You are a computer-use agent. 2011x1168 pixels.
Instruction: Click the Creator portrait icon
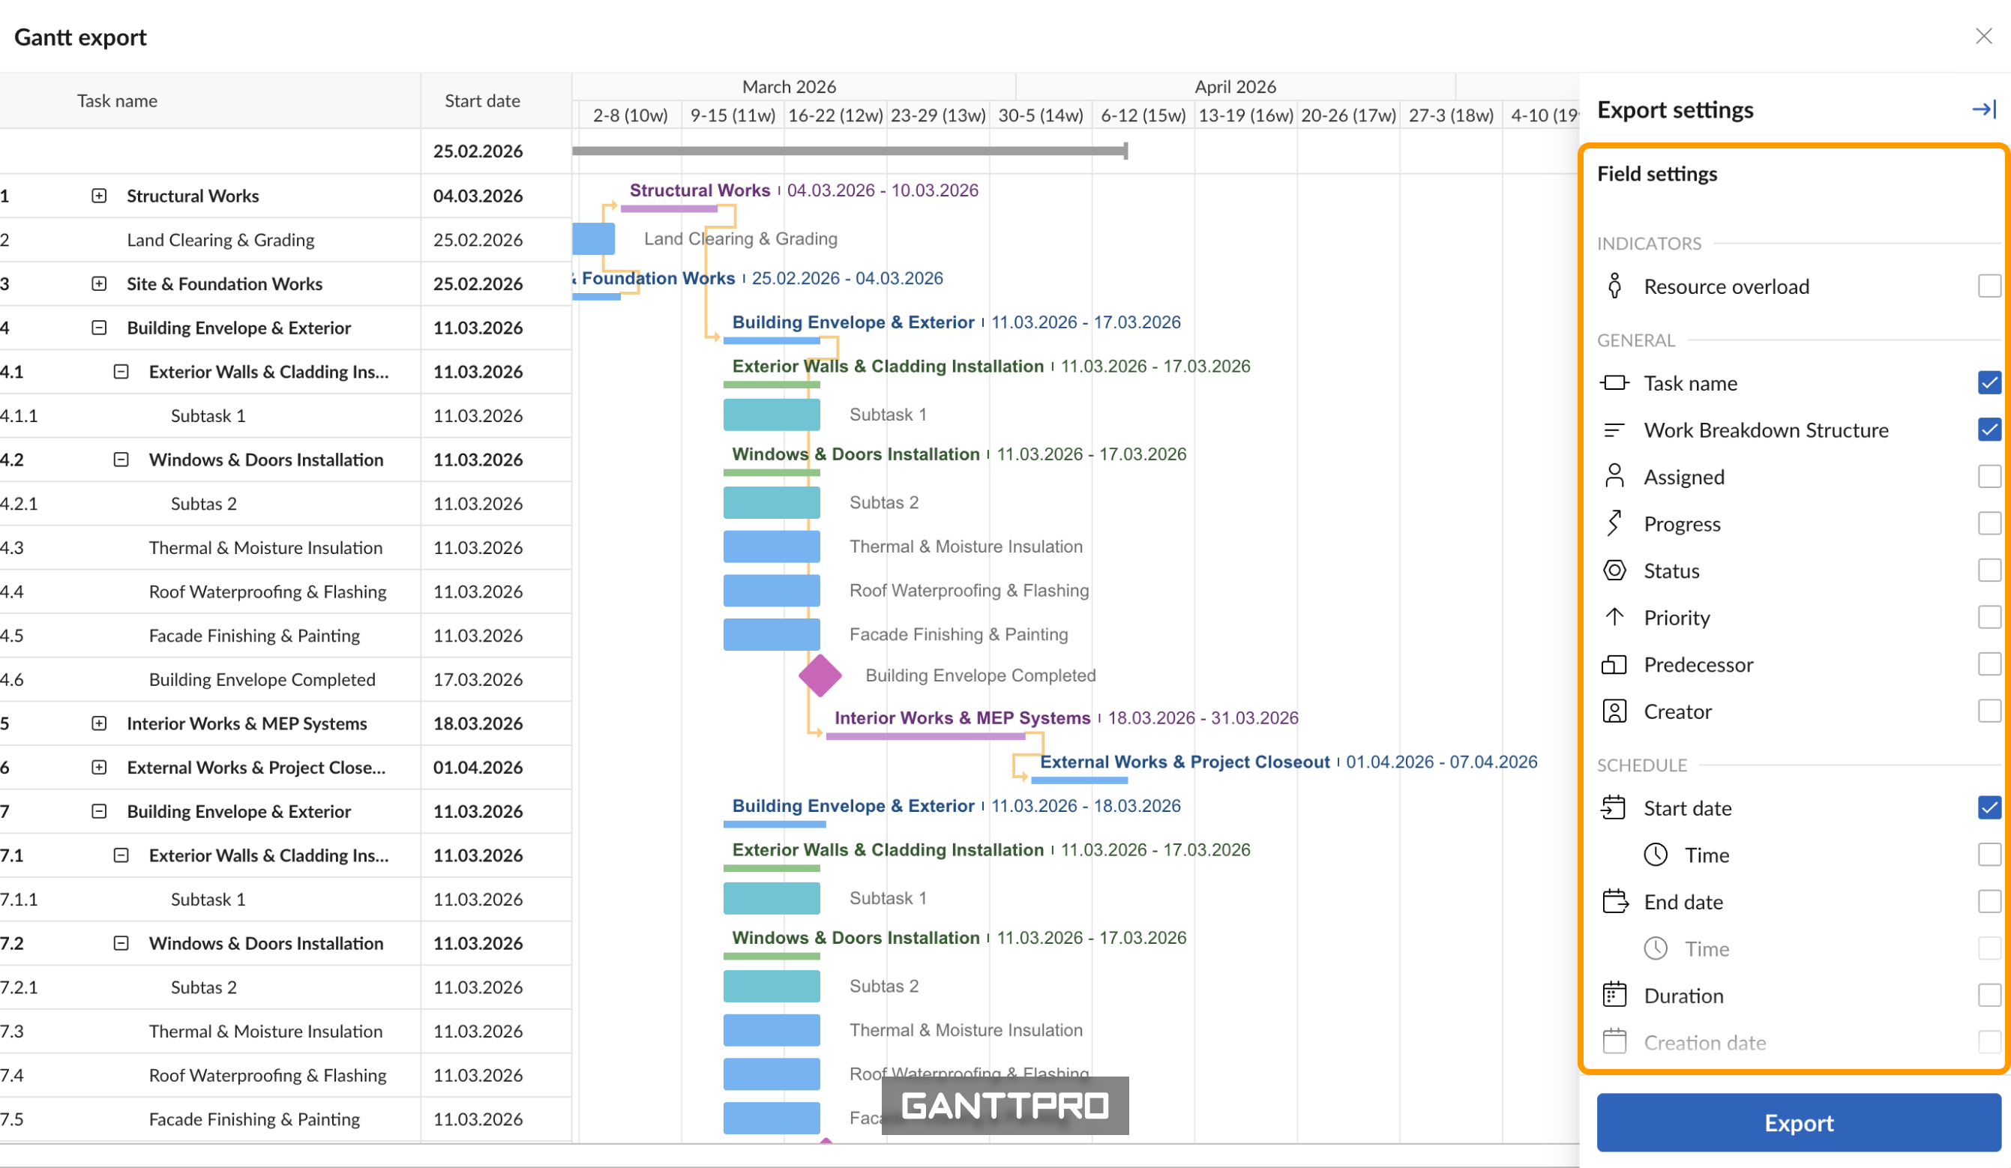(1614, 711)
